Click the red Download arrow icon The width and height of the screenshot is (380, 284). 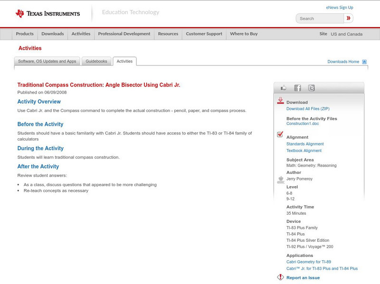tap(280, 101)
